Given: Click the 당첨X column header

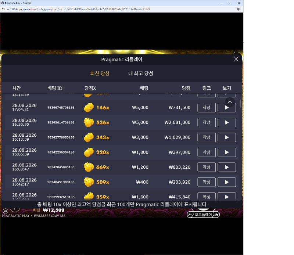Looking at the screenshot, I should (x=90, y=88).
